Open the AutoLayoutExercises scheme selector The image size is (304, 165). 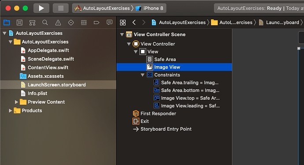click(102, 8)
